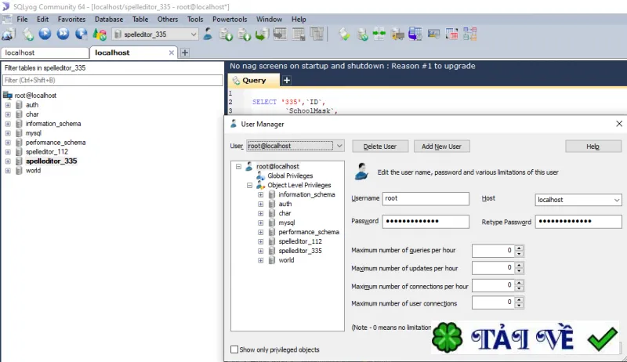This screenshot has height=362, width=627.
Task: Expand the world database in left tree
Action: 8,171
